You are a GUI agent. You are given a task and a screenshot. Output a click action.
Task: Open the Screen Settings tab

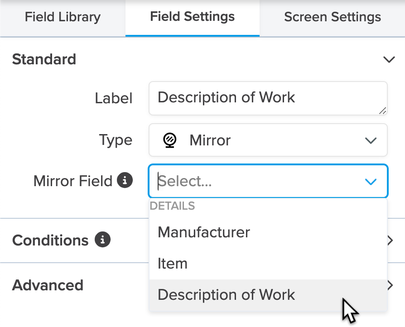[x=333, y=17]
